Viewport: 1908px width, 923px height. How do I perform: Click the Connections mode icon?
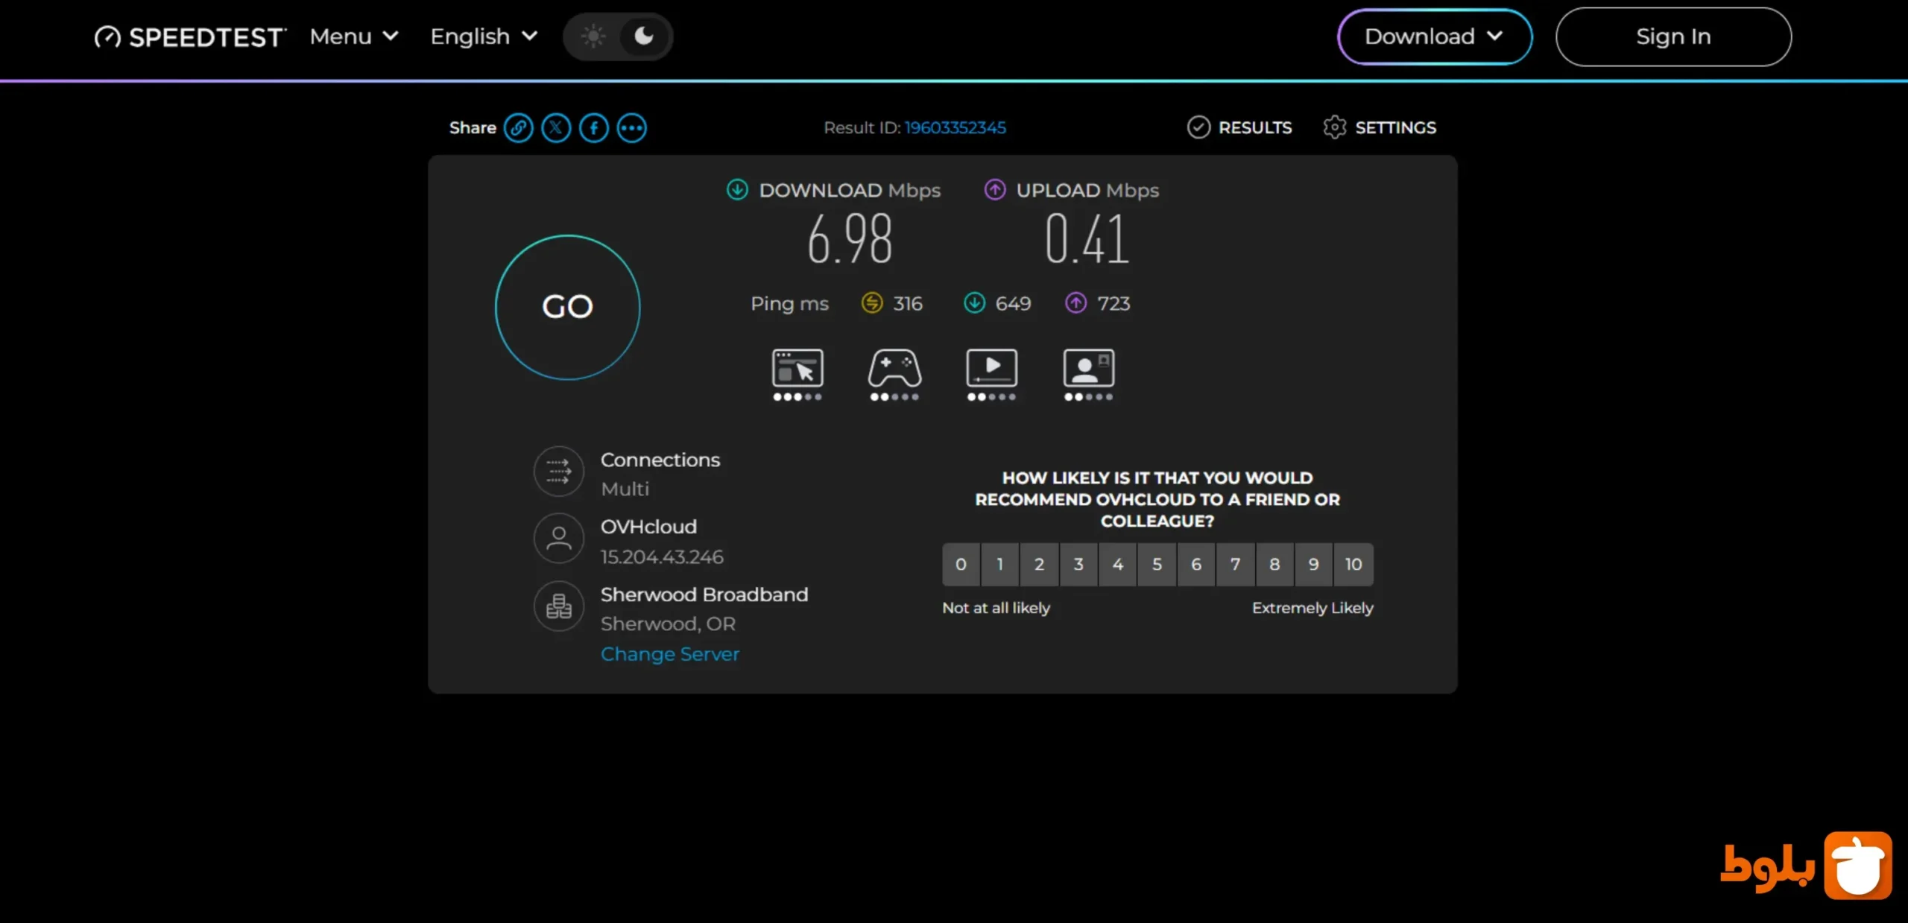[x=559, y=472]
